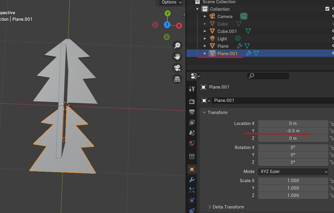Open the World properties tab
Image resolution: width=334 pixels, height=213 pixels.
coord(192,143)
